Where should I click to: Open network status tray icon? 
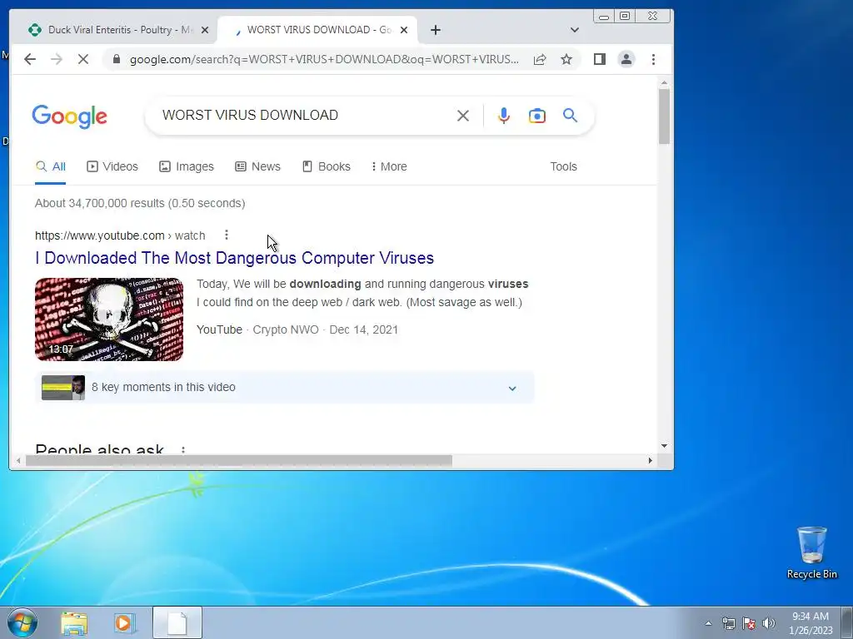click(728, 623)
